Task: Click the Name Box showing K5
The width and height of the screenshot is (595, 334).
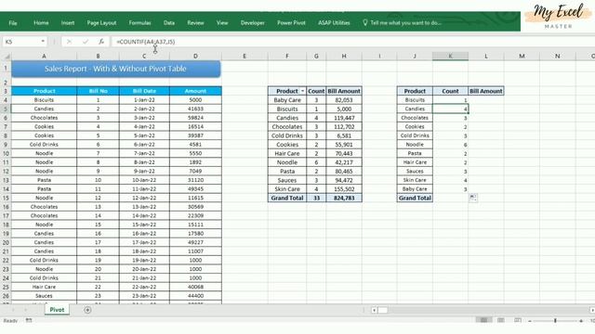Action: click(x=21, y=42)
